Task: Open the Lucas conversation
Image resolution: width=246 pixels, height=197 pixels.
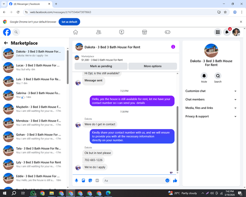Action: (x=33, y=67)
